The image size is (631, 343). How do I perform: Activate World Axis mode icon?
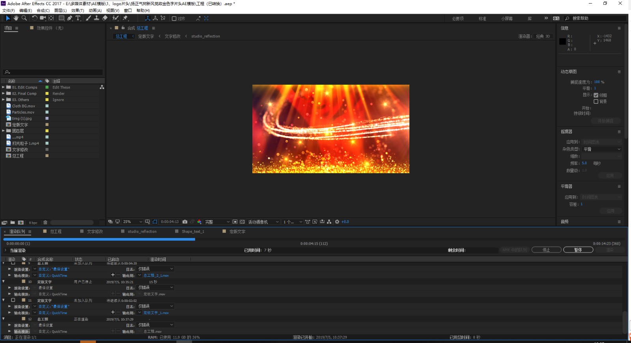[155, 18]
